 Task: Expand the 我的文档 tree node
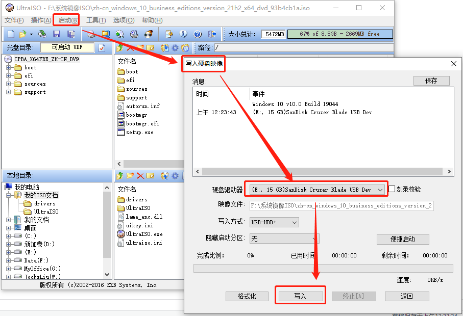pyautogui.click(x=8, y=220)
